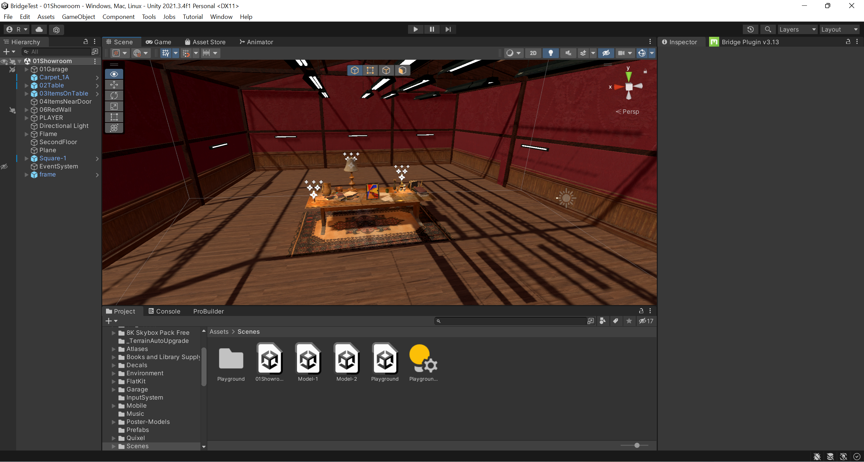Expand the Garage folder in Project
Screen dimensions: 864x462
pyautogui.click(x=114, y=389)
